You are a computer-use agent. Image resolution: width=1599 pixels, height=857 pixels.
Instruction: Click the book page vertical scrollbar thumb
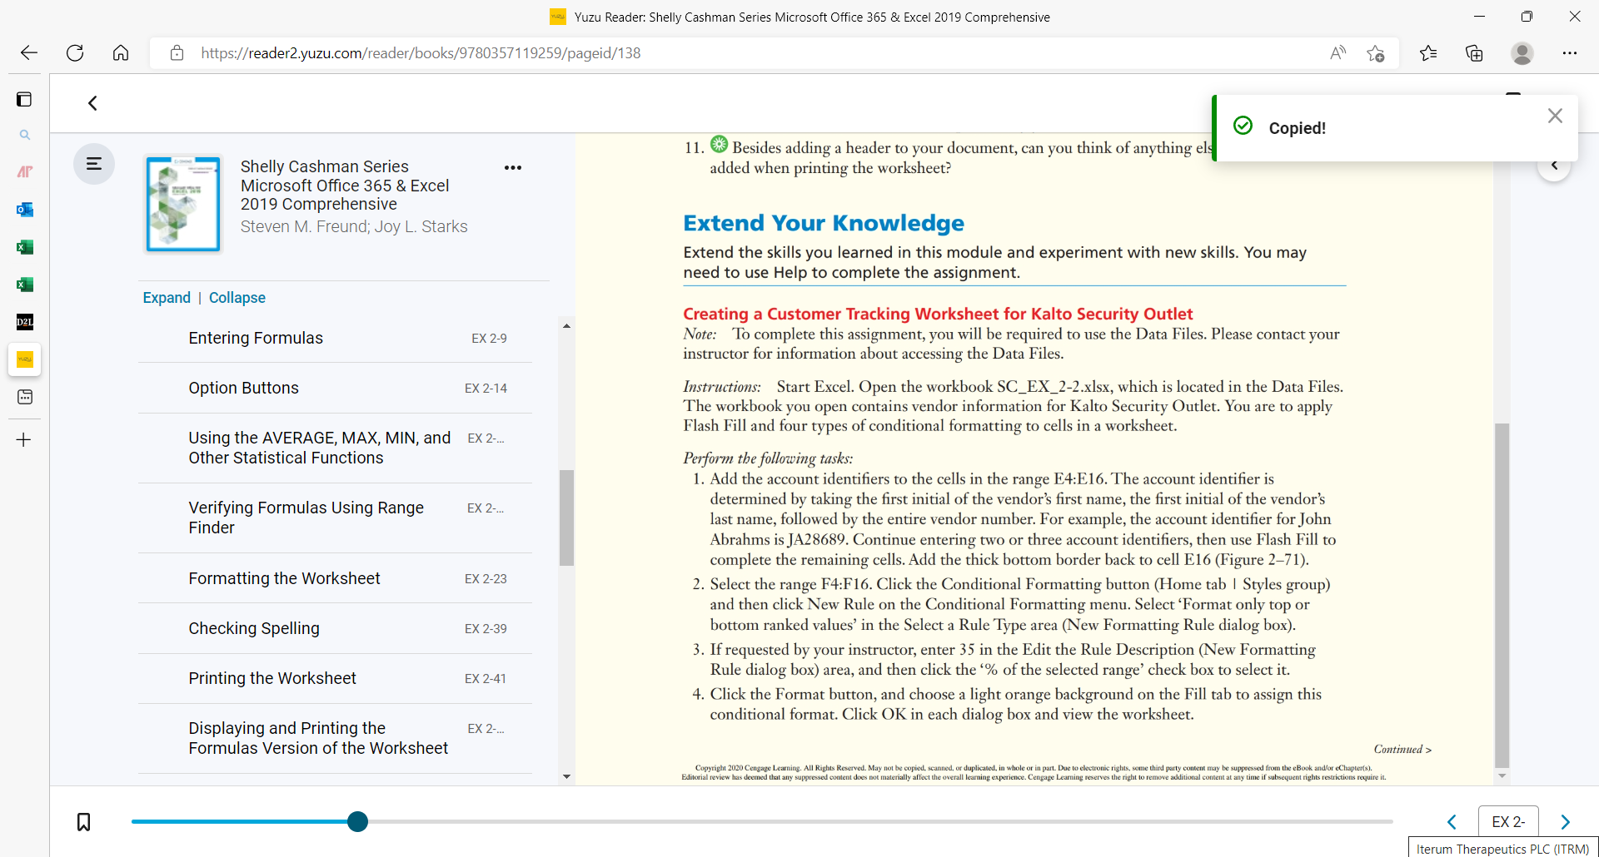tap(1502, 595)
